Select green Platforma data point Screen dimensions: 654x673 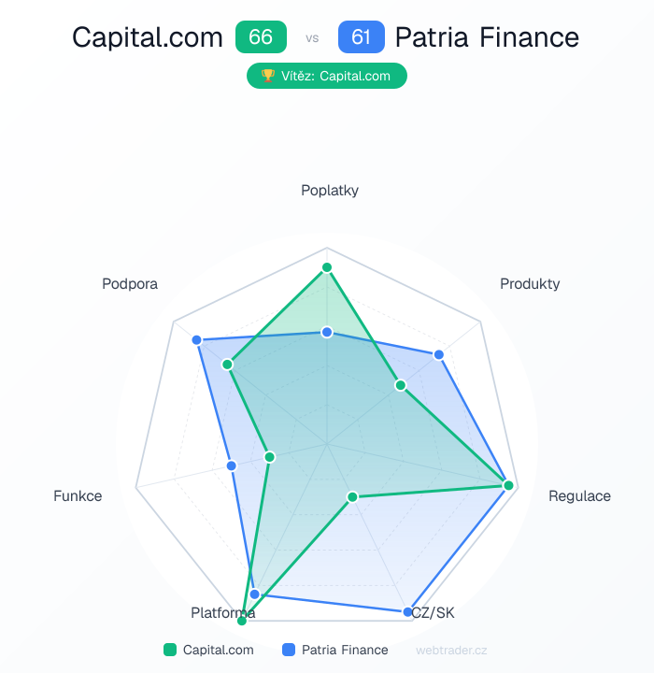point(242,620)
